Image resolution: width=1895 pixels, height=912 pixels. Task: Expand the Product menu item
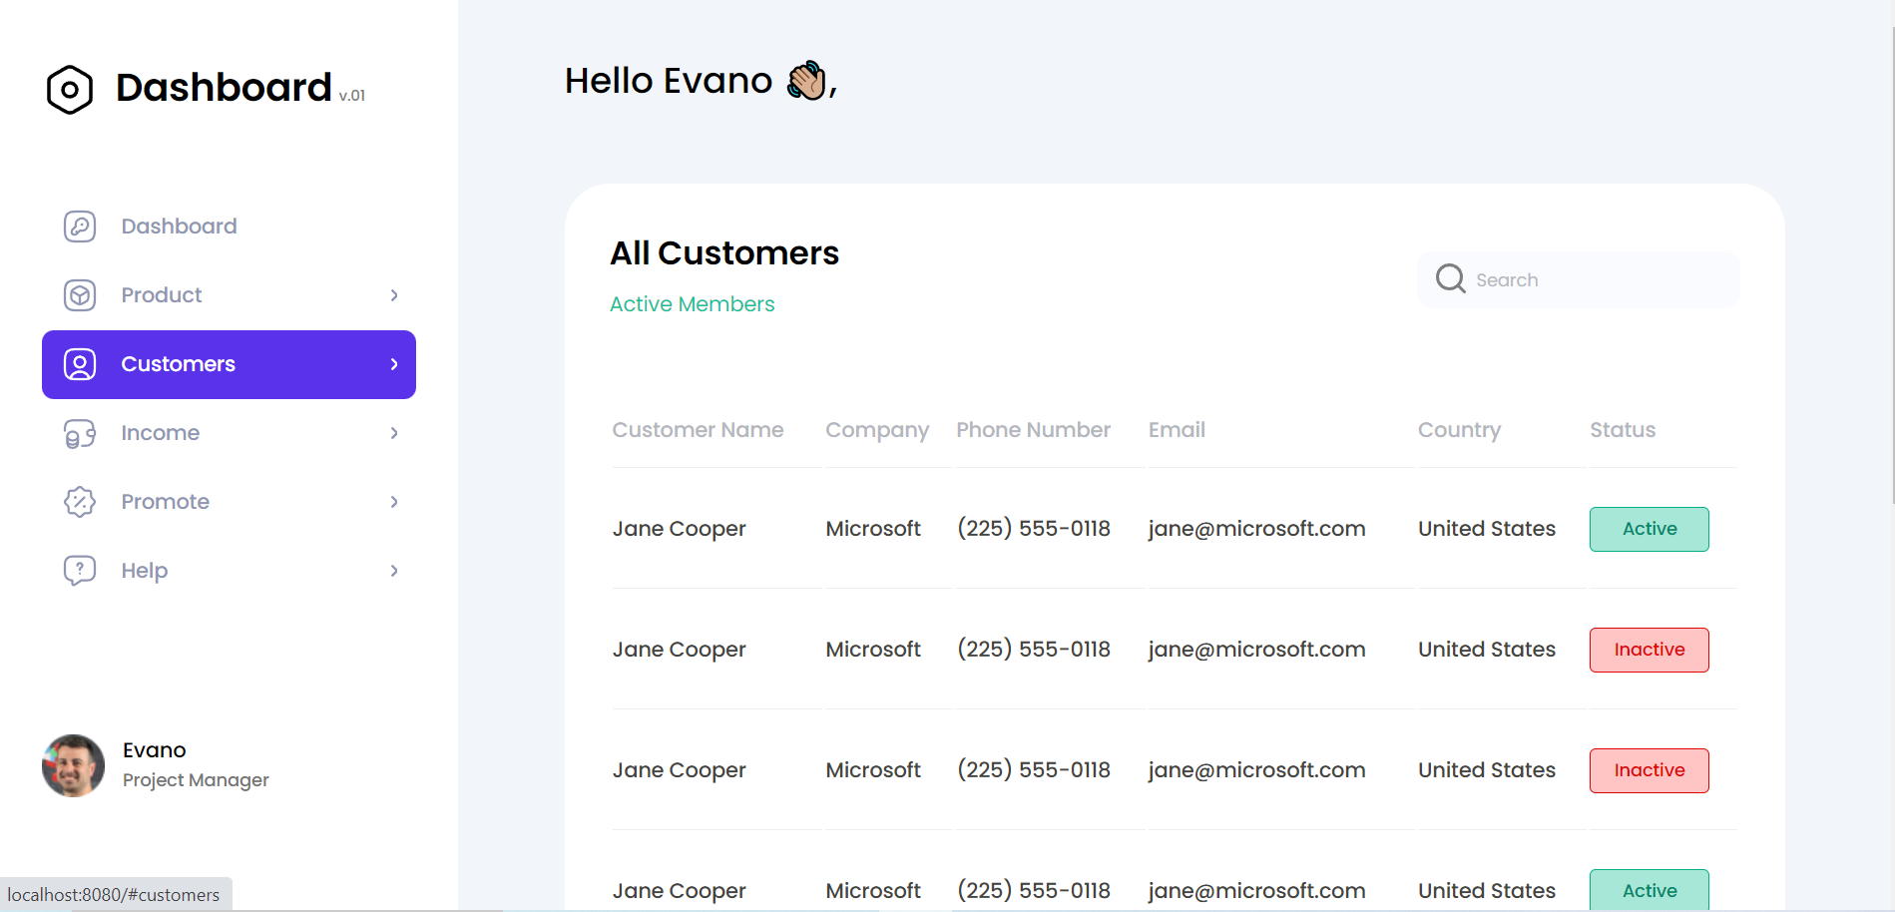[394, 295]
